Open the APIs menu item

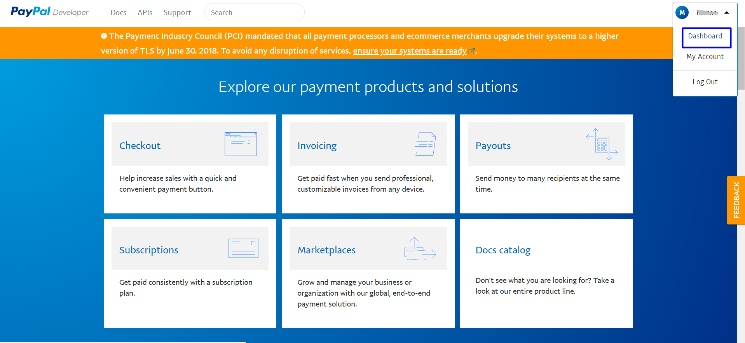(x=145, y=12)
